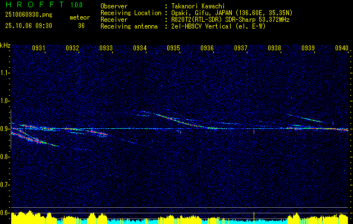Click the 0935 time marker
This screenshot has height=224, width=353.
coord(173,48)
